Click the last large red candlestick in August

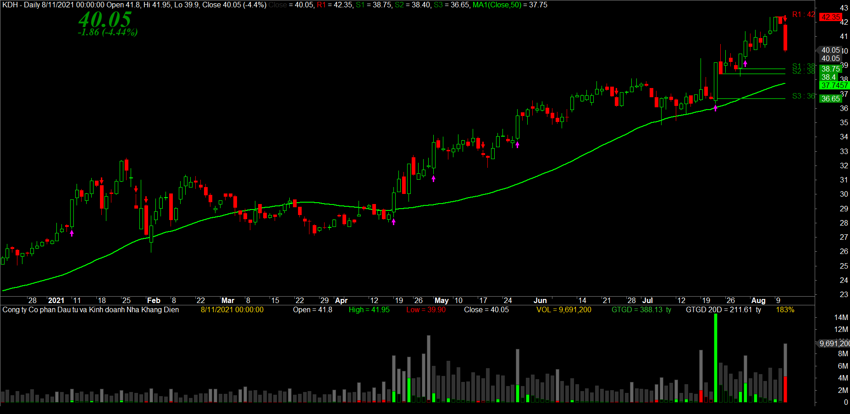pyautogui.click(x=785, y=38)
